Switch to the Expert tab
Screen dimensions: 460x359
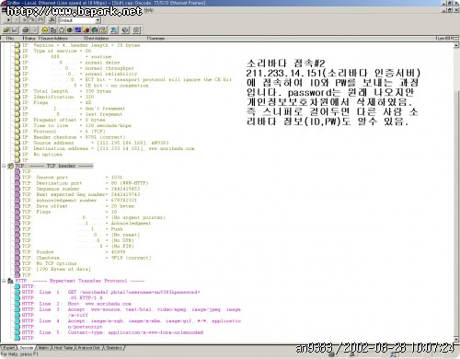click(x=8, y=348)
